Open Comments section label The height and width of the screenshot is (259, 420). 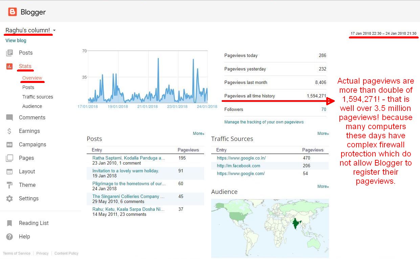tap(32, 118)
